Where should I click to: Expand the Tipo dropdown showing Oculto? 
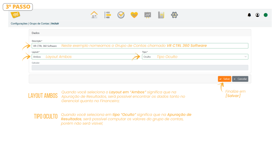pyautogui.click(x=195, y=57)
